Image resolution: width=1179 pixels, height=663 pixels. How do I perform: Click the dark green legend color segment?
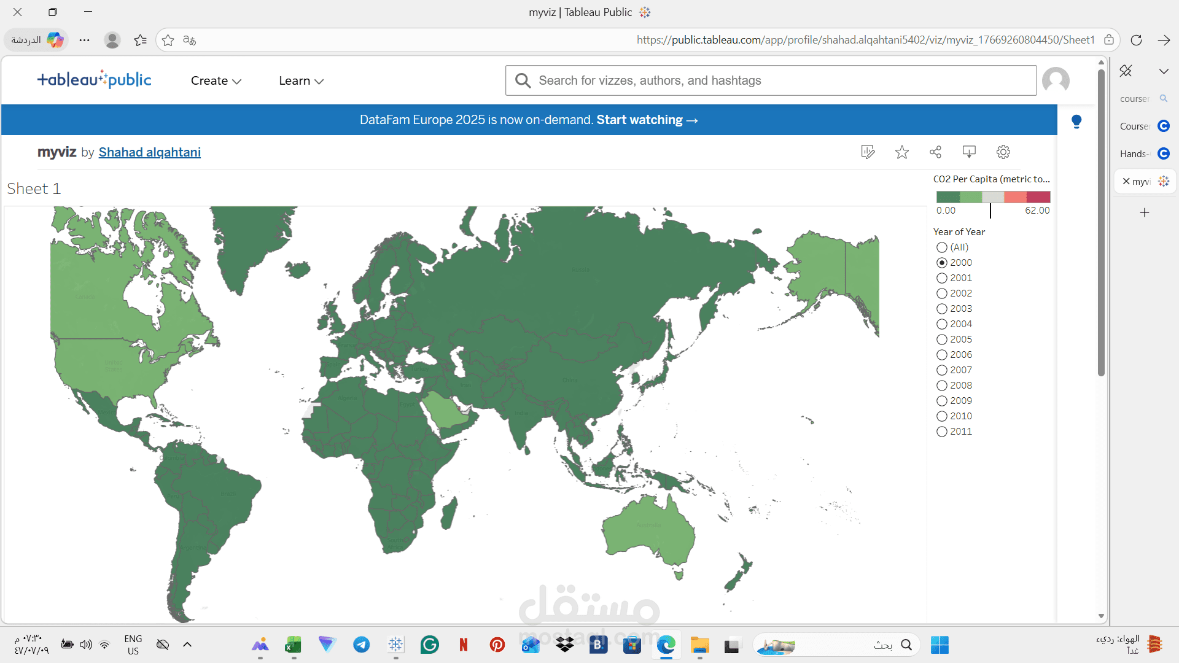[x=947, y=196]
